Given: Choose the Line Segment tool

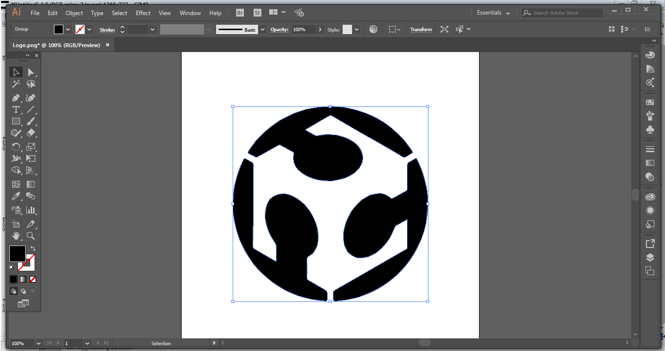Looking at the screenshot, I should point(31,109).
